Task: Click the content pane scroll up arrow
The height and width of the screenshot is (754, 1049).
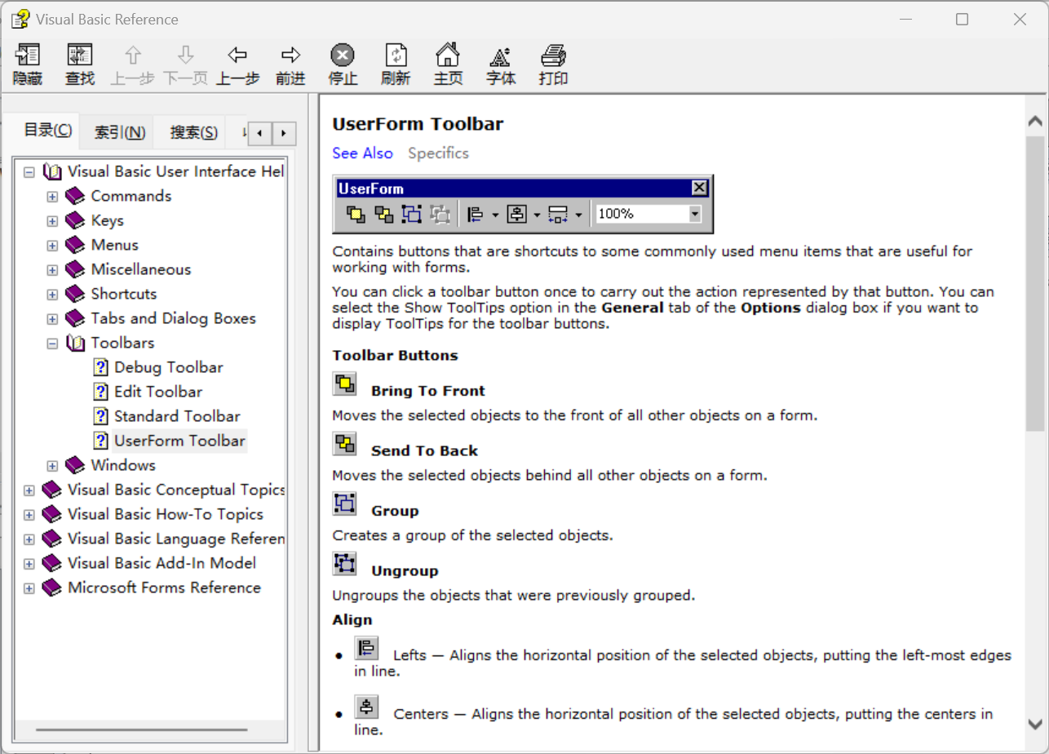Action: click(x=1035, y=122)
